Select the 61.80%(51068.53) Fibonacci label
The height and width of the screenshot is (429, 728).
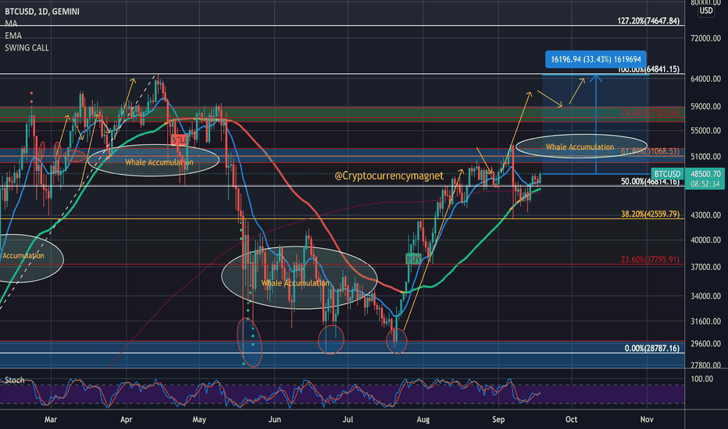(650, 151)
